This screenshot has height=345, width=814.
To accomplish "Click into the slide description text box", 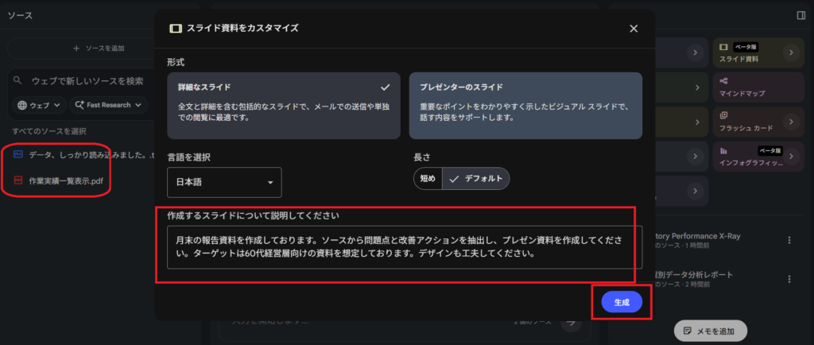I will coord(405,247).
